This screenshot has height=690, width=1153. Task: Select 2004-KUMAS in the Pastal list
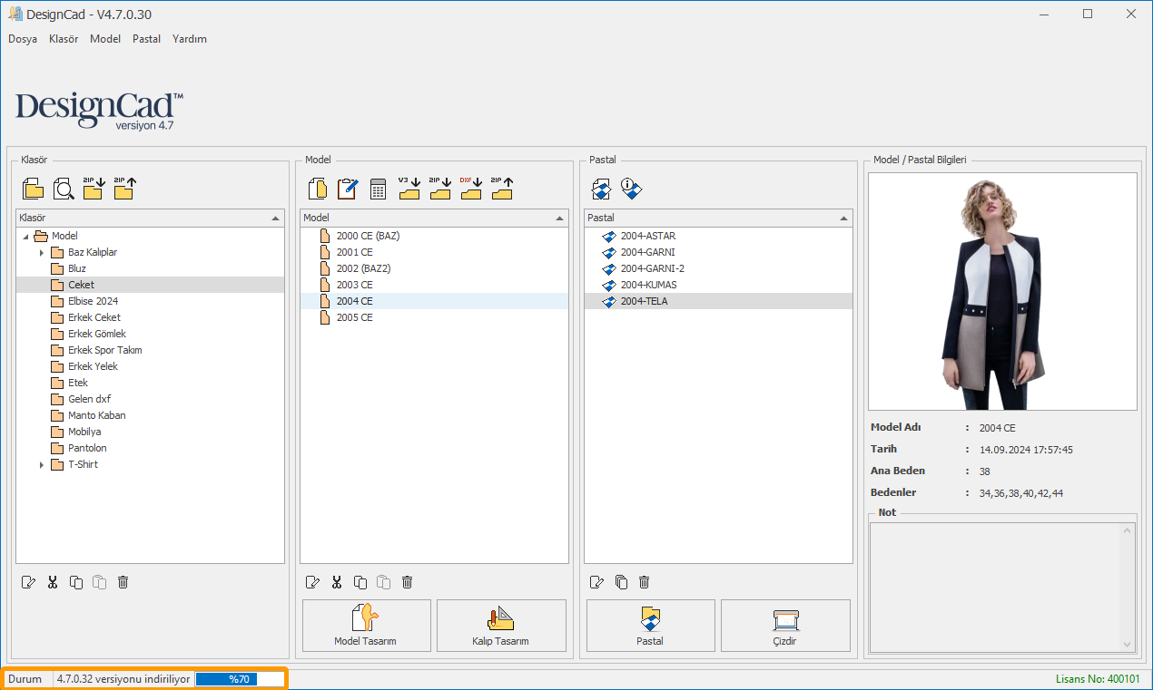648,285
